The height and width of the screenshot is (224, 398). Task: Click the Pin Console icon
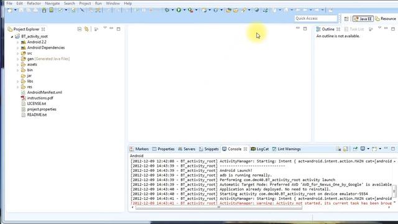tap(355, 149)
